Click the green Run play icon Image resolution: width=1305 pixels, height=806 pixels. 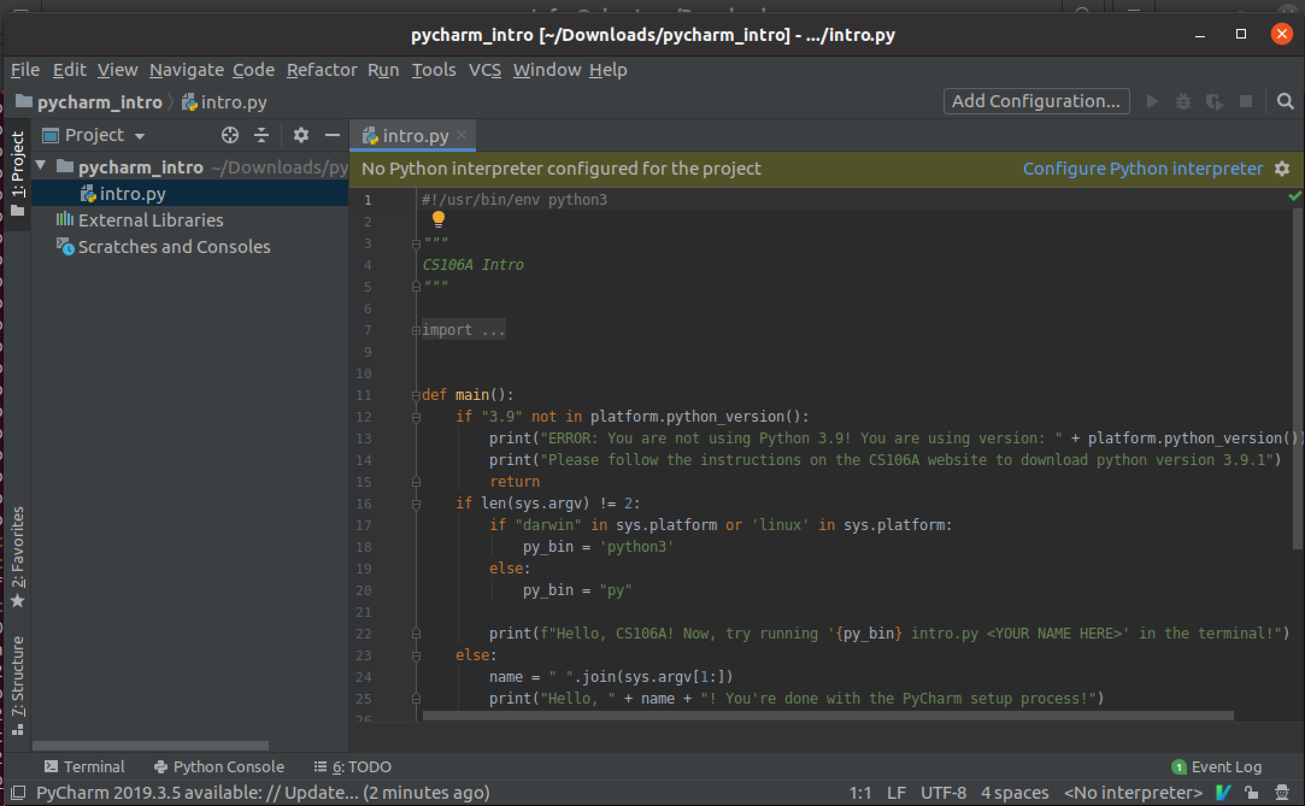pyautogui.click(x=1152, y=101)
